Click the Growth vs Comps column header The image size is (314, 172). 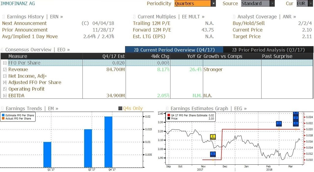tap(232, 56)
